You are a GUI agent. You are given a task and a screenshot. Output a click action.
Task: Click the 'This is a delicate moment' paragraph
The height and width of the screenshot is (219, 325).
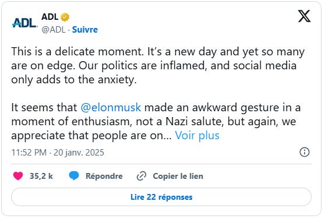click(158, 66)
